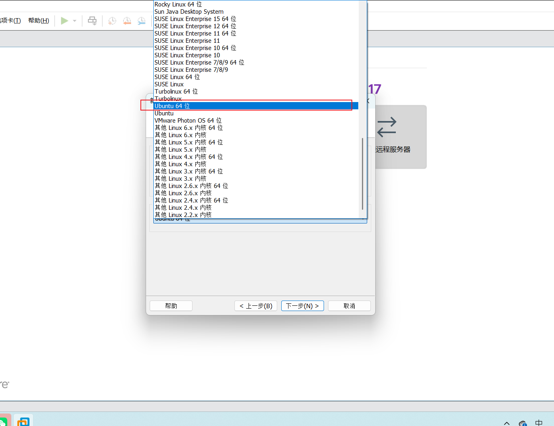
Task: Select the 32-bit Ubuntu entry
Action: 256,113
